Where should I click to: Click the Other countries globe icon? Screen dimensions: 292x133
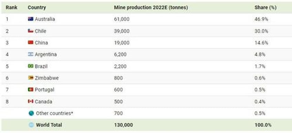(x=31, y=113)
